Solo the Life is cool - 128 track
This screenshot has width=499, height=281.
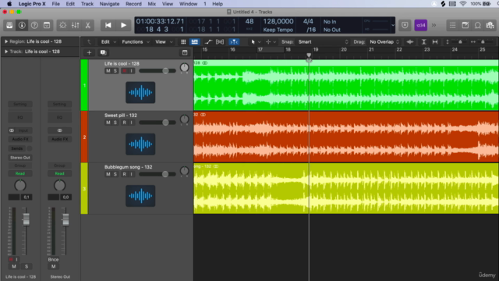(x=115, y=71)
